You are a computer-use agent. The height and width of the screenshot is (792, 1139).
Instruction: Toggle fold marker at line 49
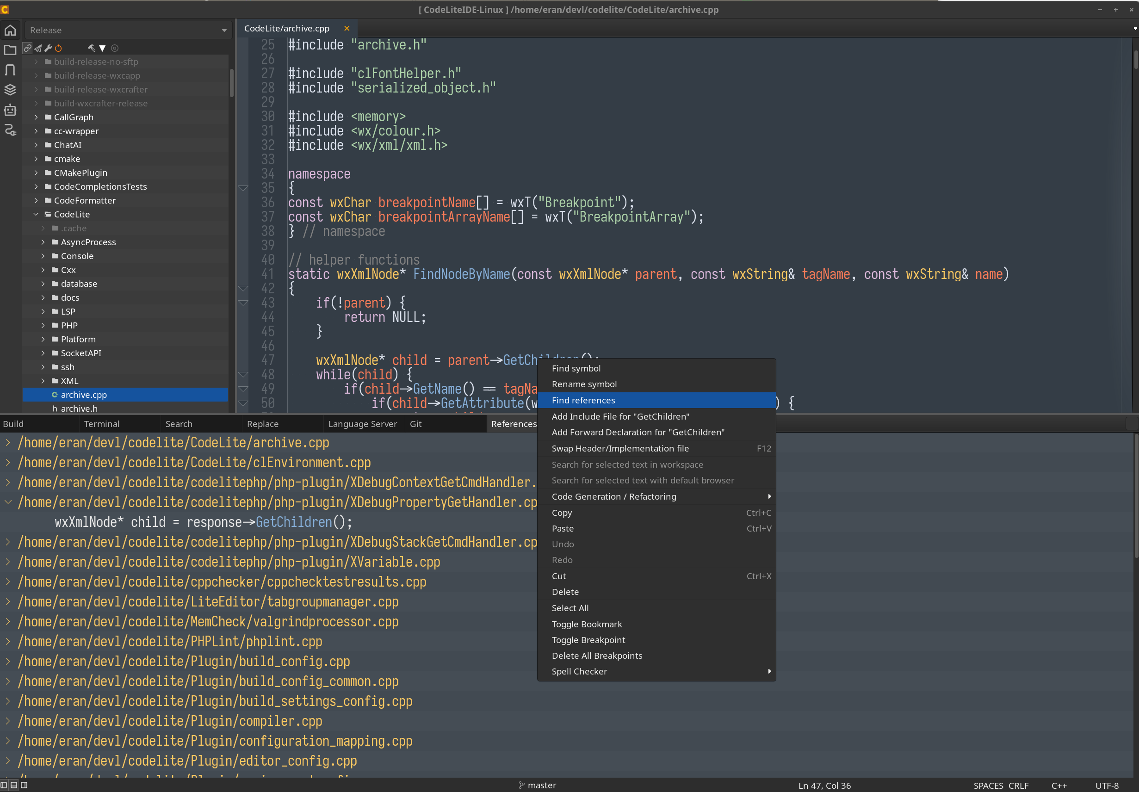(243, 390)
